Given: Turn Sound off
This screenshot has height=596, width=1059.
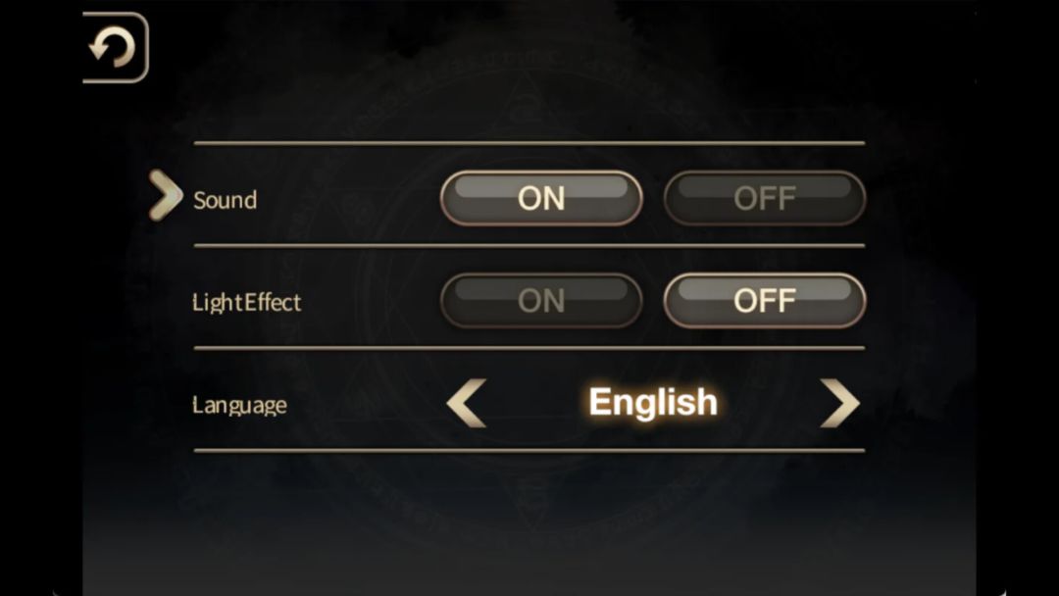Looking at the screenshot, I should (x=765, y=199).
